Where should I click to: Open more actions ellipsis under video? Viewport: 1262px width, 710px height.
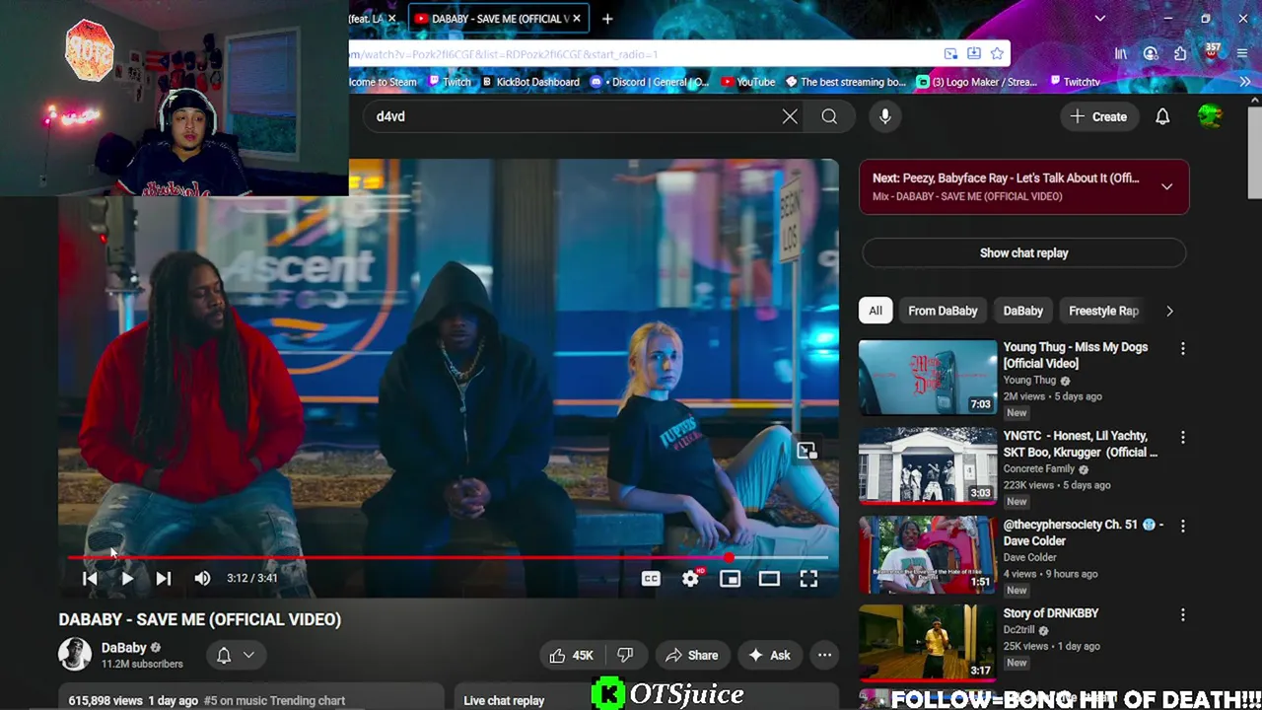[x=824, y=655]
